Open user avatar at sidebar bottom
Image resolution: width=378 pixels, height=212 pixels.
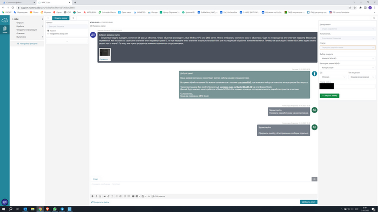(x=4, y=202)
